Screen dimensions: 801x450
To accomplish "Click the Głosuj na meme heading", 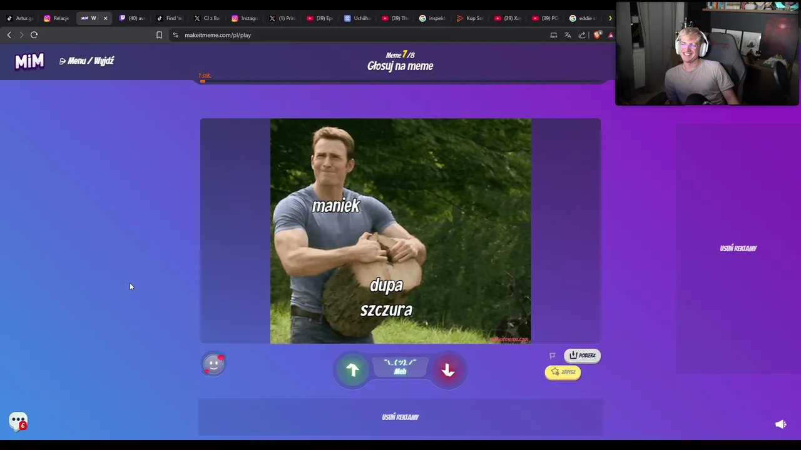I will coord(400,66).
